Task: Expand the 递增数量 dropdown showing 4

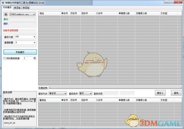Action: tap(25, 42)
